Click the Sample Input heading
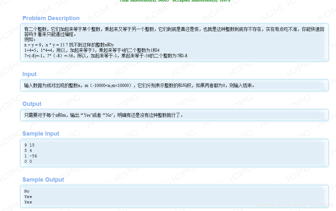Image resolution: width=336 pixels, height=211 pixels. pyautogui.click(x=41, y=134)
